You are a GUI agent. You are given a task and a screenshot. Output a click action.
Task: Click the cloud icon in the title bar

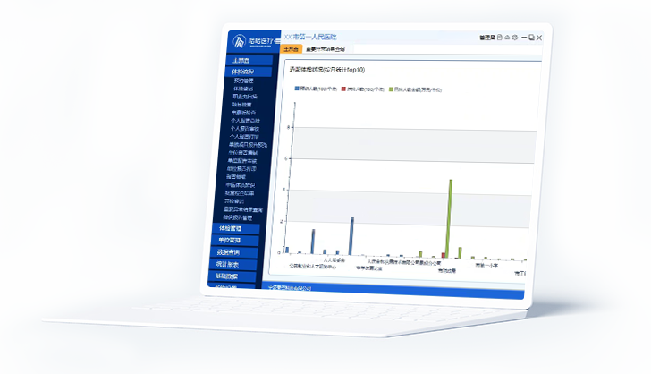(x=507, y=38)
